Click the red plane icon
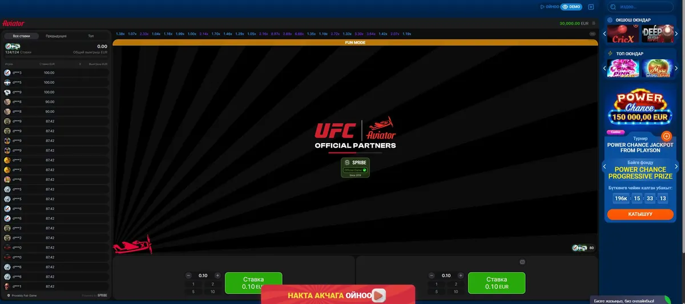Screen dimensions: 685x304 (132, 245)
